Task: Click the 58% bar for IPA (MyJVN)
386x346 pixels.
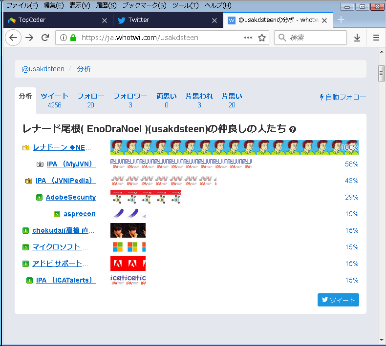Action: click(x=181, y=164)
